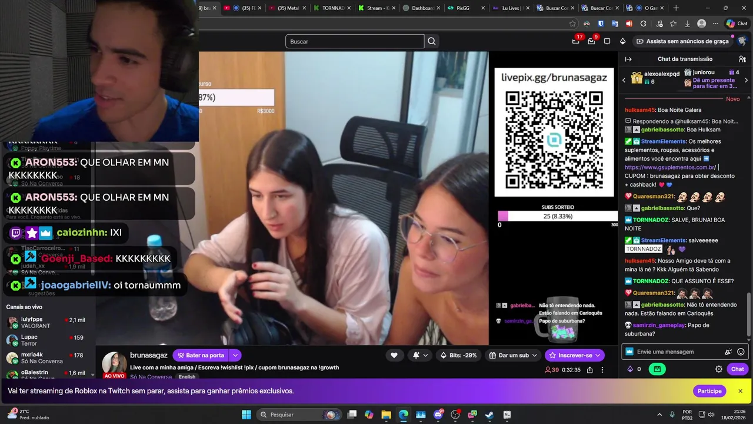Open Steam from the taskbar
This screenshot has height=424, width=753.
(489, 415)
